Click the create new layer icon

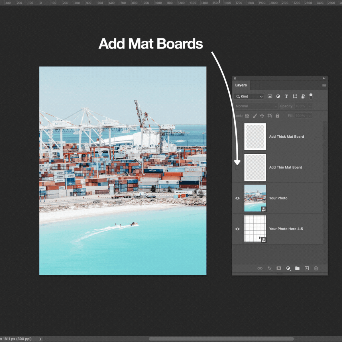(307, 268)
